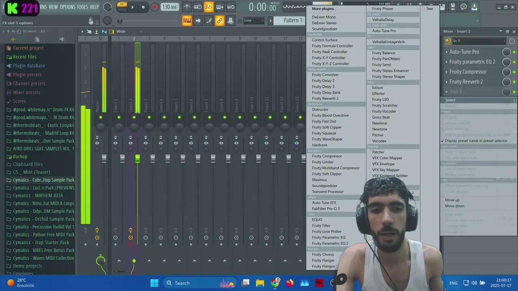Open Cymatics - MAYHEM BETA folder
518x291 pixels.
click(x=38, y=196)
